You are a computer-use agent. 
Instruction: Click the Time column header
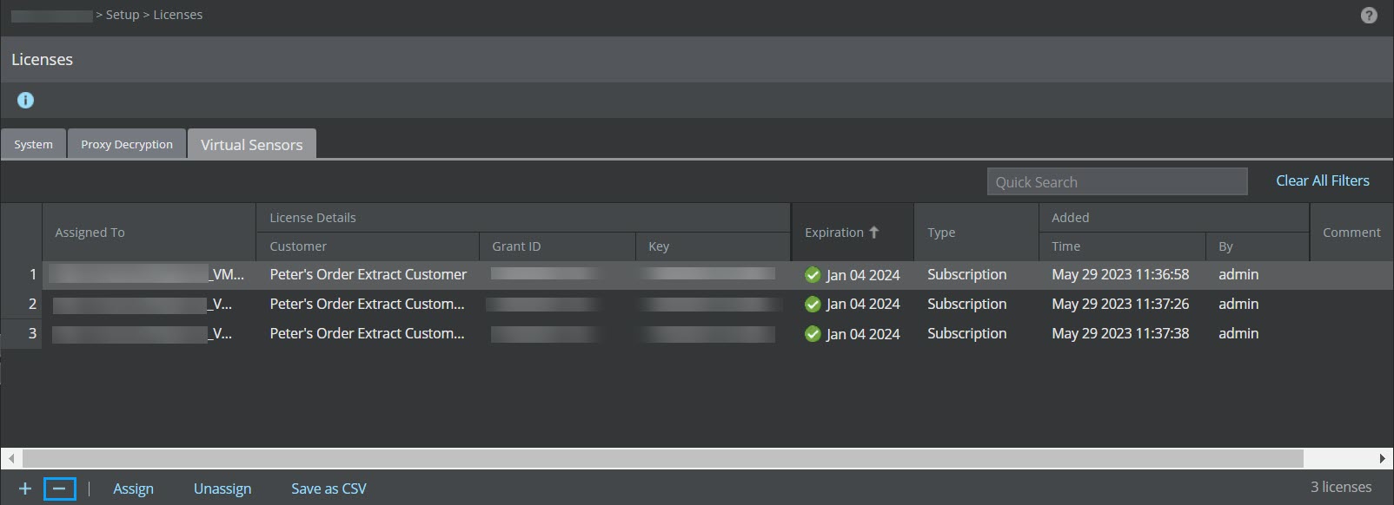click(1122, 246)
